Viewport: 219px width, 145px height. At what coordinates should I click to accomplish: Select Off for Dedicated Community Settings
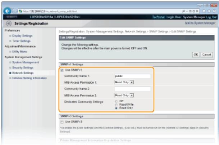click(x=116, y=101)
